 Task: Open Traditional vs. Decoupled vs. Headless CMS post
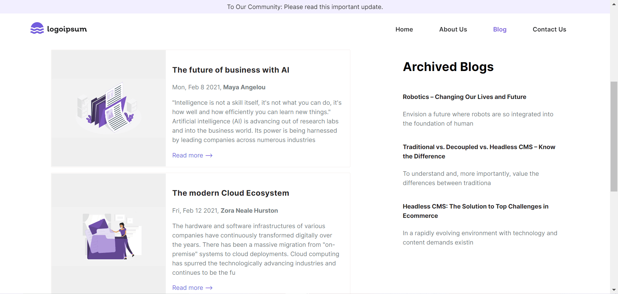click(479, 152)
